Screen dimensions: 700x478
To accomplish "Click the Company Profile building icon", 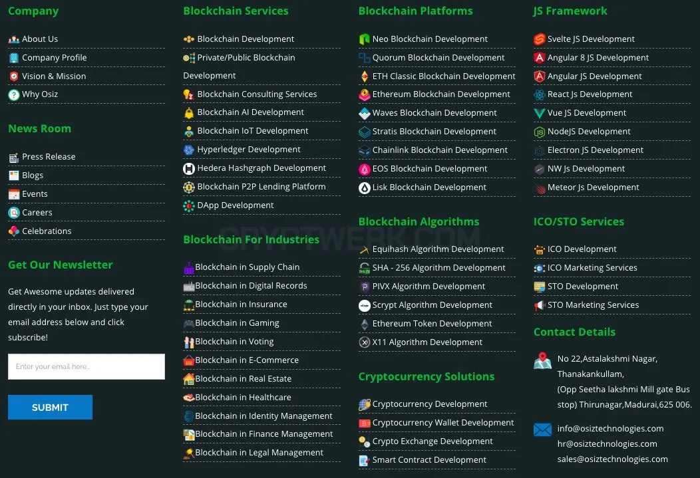I will (x=14, y=58).
